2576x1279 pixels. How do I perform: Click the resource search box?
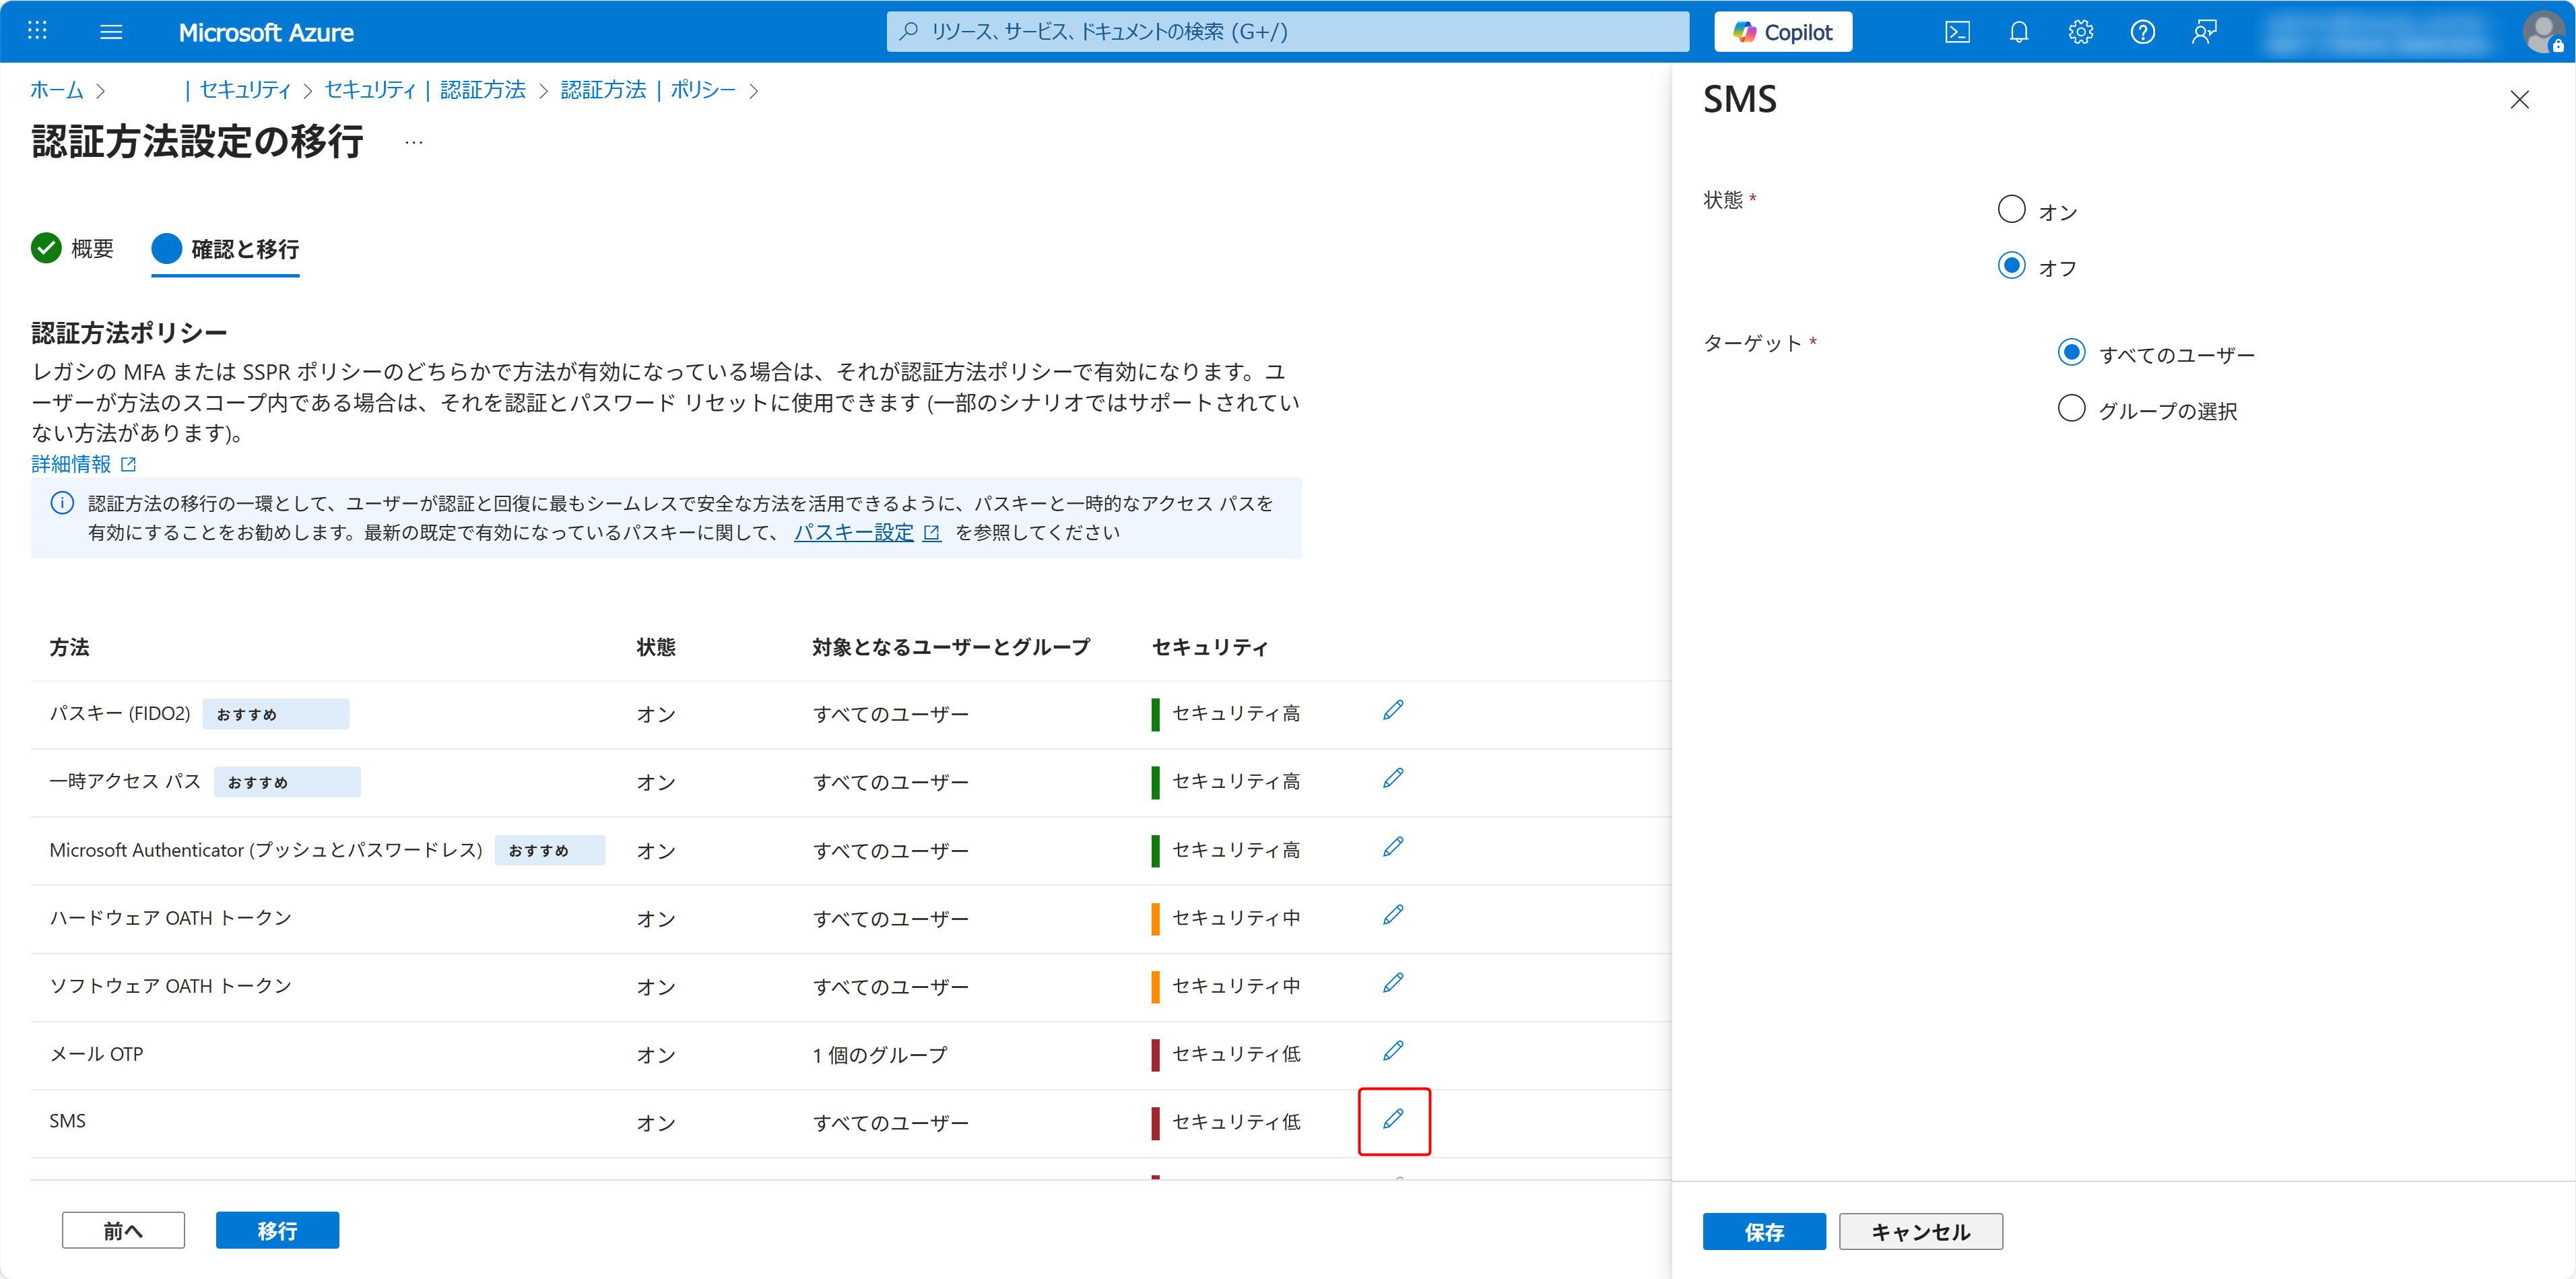[1288, 32]
